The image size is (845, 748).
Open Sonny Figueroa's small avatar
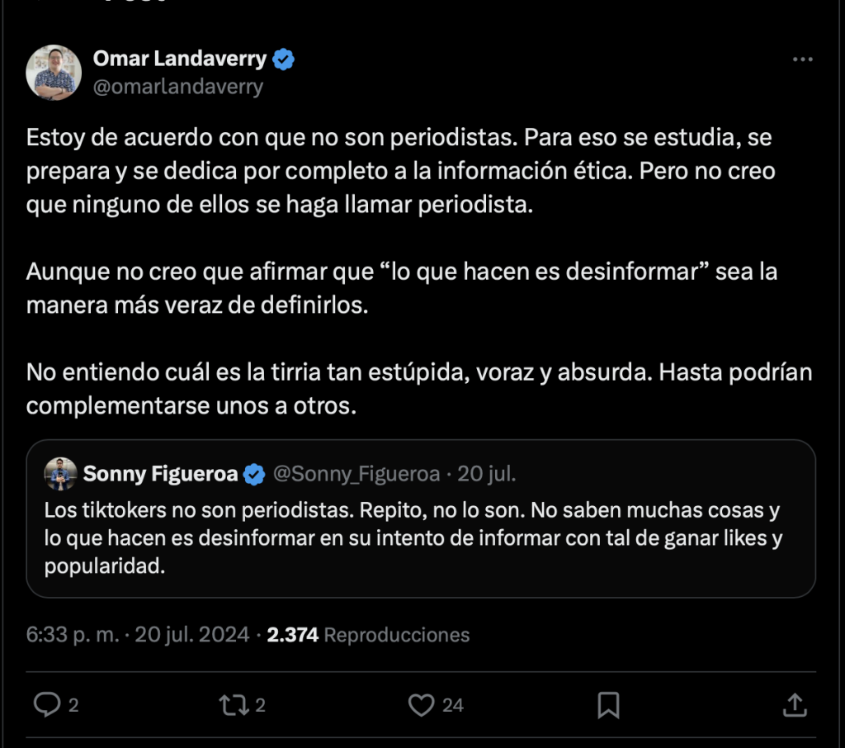pyautogui.click(x=60, y=474)
